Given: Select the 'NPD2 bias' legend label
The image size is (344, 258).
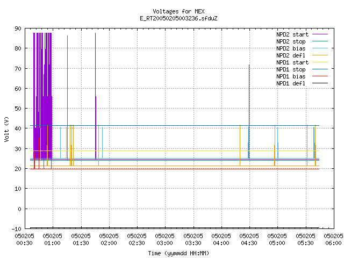Looking at the screenshot, I should [x=291, y=48].
